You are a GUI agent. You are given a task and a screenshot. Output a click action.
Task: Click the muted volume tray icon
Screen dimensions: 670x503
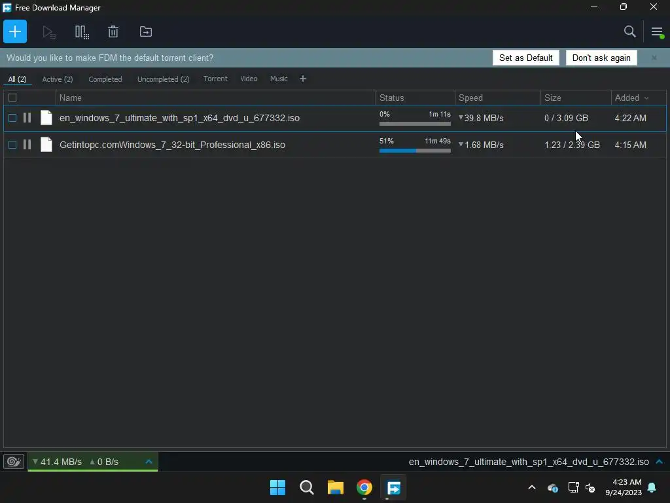click(591, 487)
